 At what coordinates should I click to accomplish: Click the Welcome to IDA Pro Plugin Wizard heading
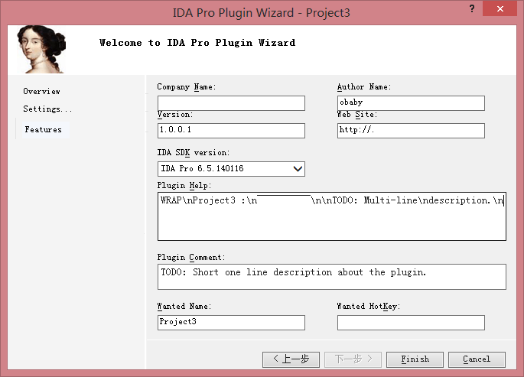pos(197,43)
